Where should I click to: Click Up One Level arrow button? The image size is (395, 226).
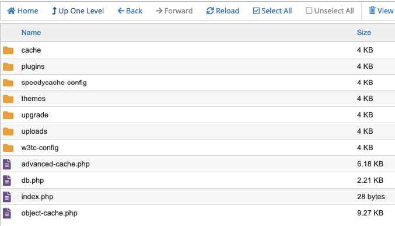click(x=78, y=11)
